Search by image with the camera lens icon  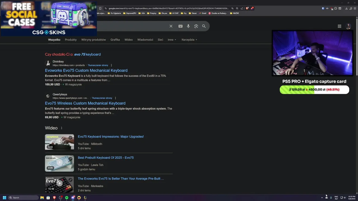pos(196,26)
